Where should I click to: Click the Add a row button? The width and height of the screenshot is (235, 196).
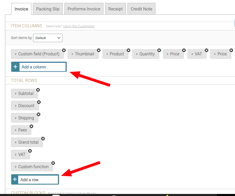[35, 179]
